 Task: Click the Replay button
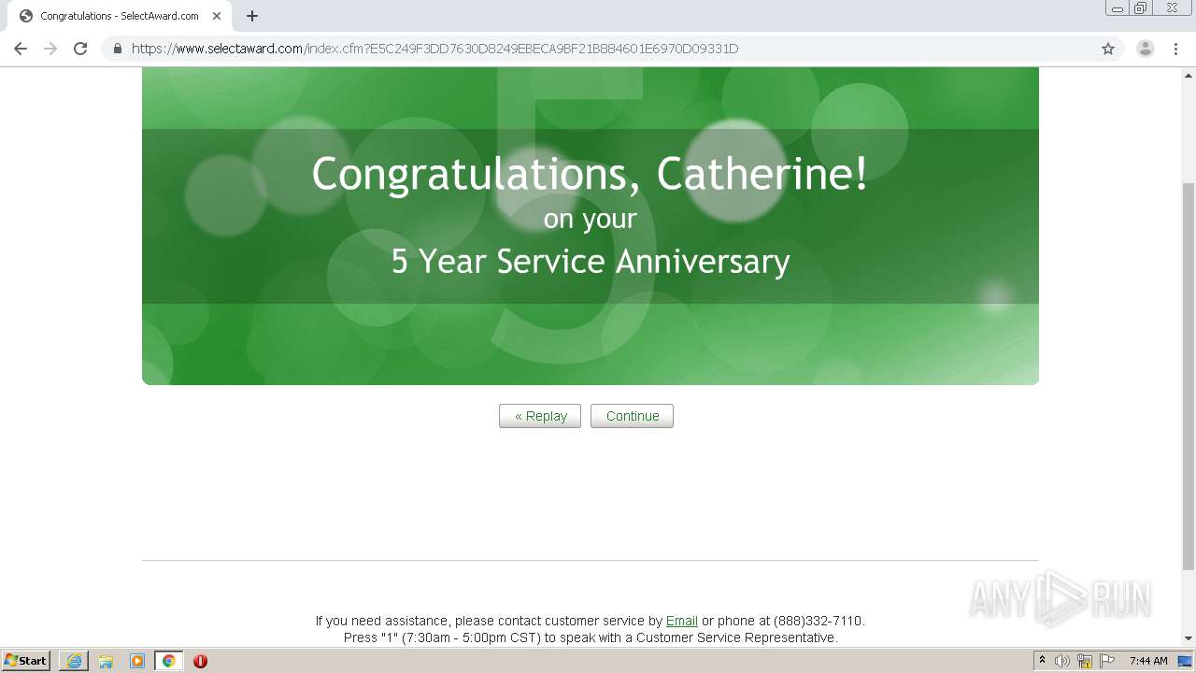point(540,416)
